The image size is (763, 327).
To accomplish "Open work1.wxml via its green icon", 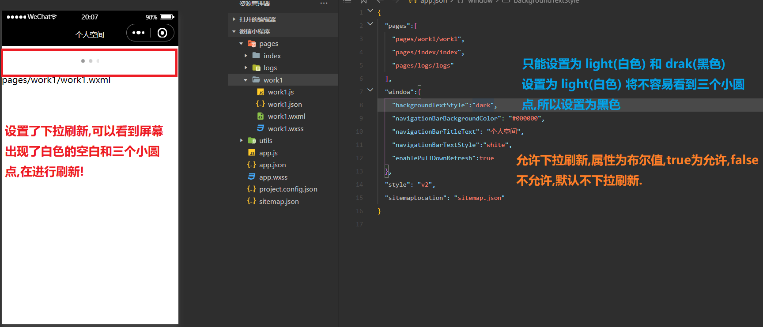I will pos(261,116).
